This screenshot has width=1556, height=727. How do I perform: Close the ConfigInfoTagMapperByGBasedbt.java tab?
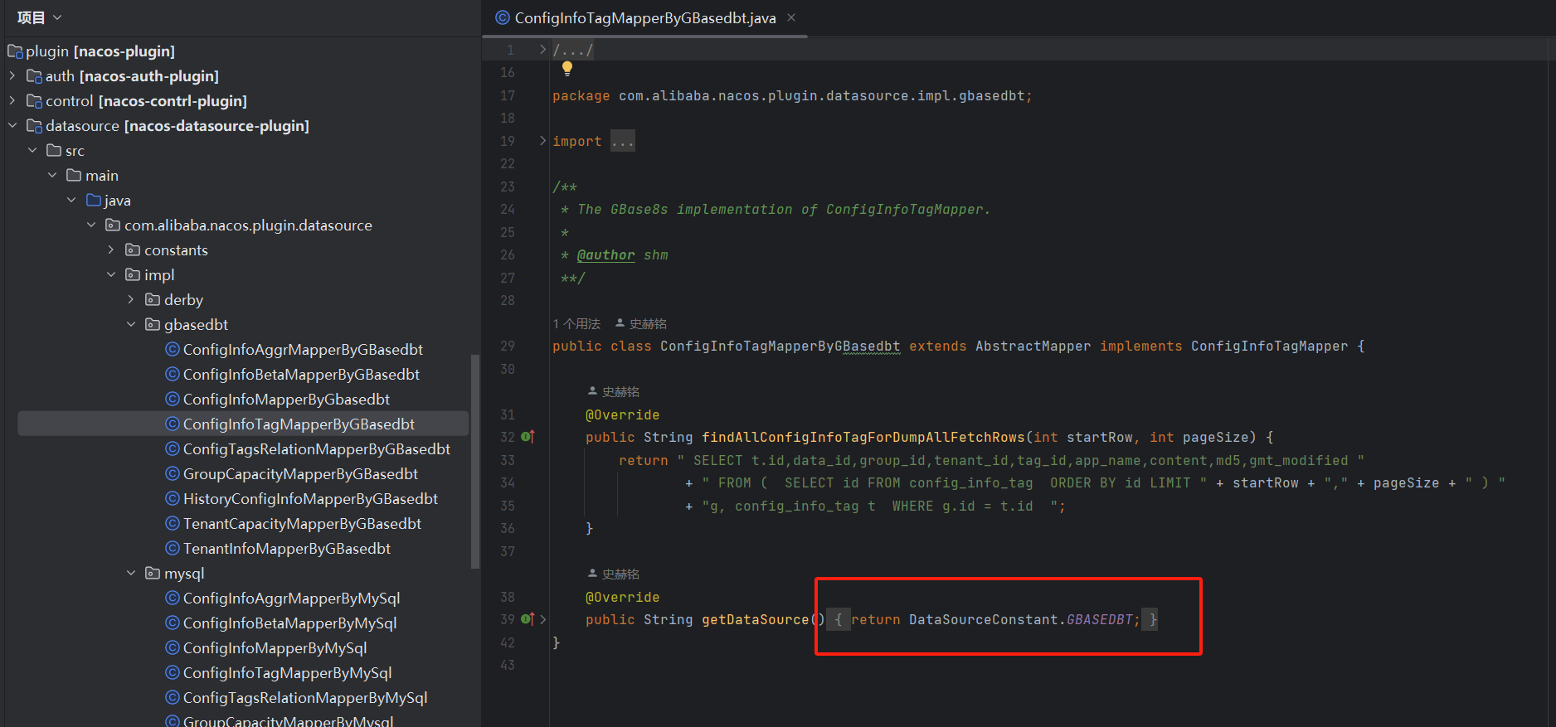(x=791, y=17)
